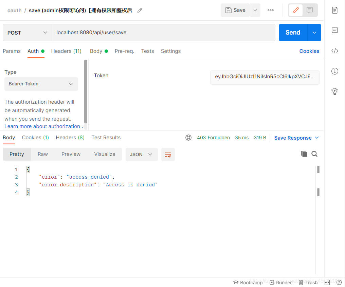Open Bootcamp from status bar
The width and height of the screenshot is (345, 287).
248,282
